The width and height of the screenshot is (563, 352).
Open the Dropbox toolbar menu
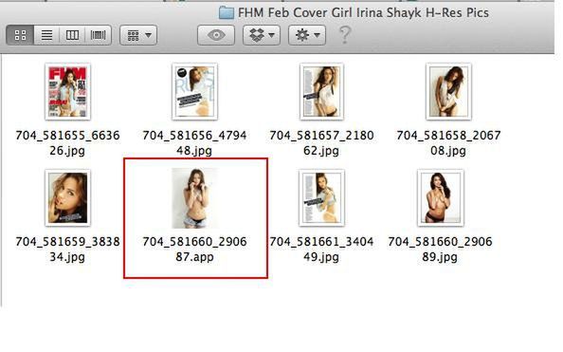point(262,35)
